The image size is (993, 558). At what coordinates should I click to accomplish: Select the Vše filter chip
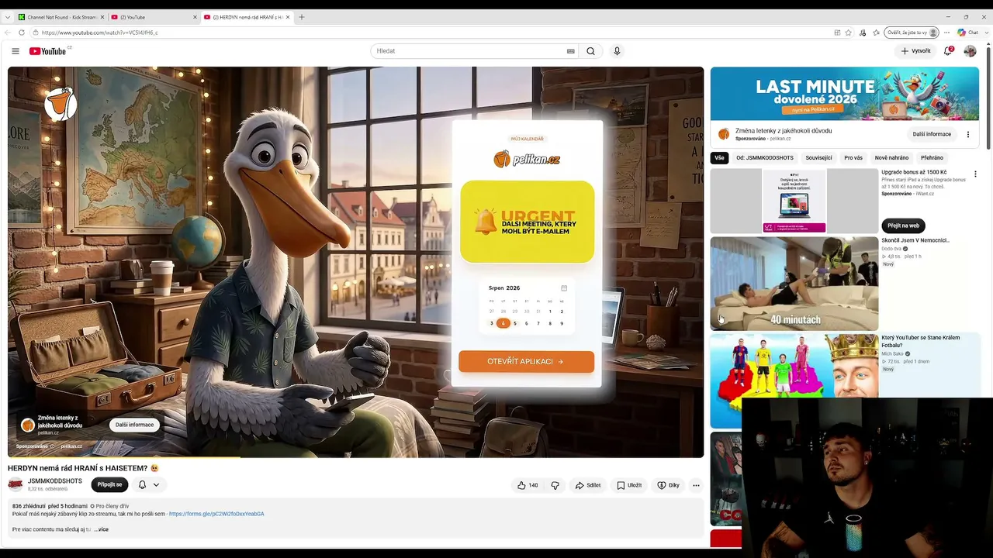click(719, 158)
